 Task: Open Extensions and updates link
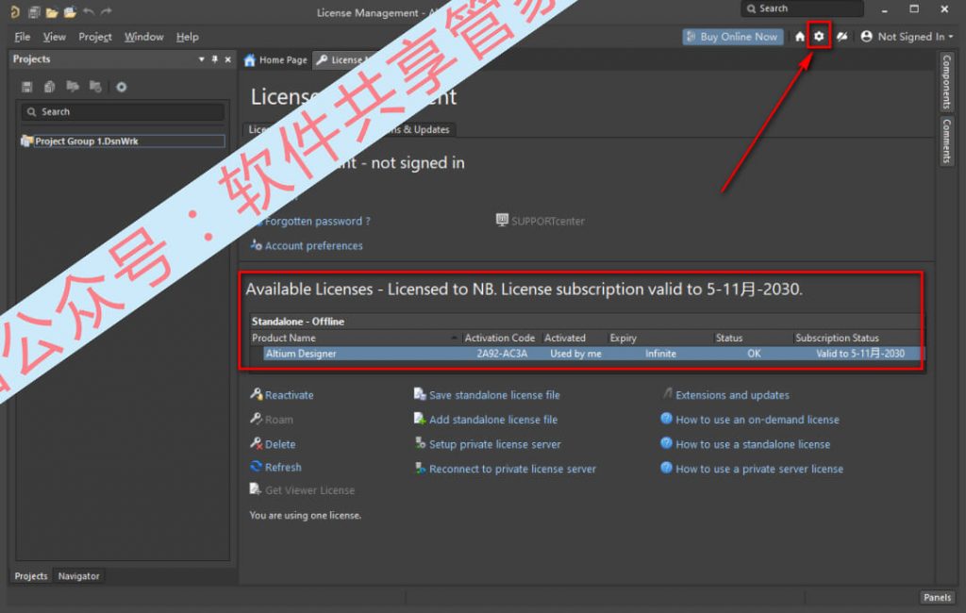732,395
